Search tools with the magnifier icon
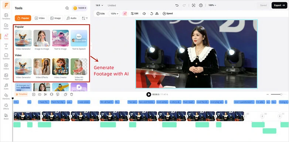 tap(67, 8)
